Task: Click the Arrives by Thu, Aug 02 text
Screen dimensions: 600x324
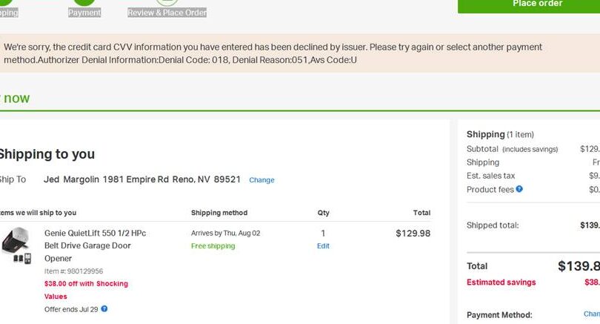Action: [225, 233]
